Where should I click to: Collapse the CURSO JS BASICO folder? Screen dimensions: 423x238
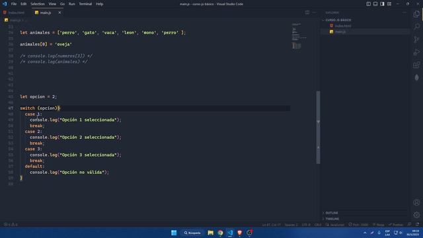coord(338,20)
